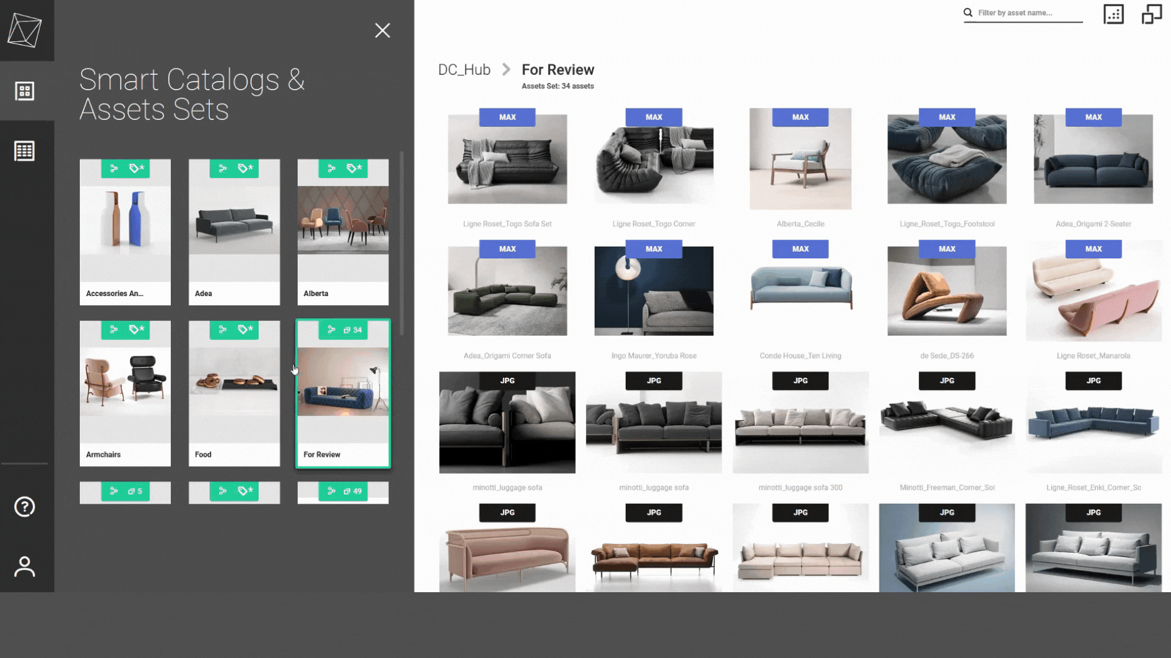The height and width of the screenshot is (658, 1171).
Task: Open the Food catalog card
Action: pyautogui.click(x=234, y=394)
